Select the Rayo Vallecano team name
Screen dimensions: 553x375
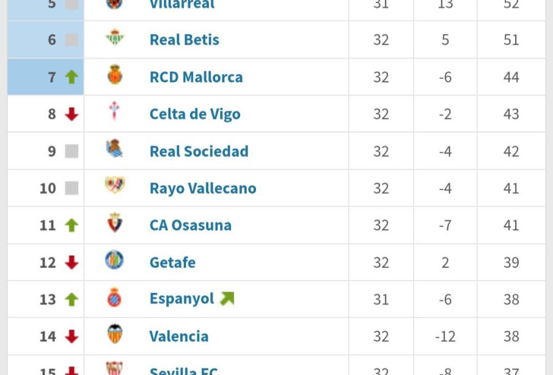pos(202,188)
